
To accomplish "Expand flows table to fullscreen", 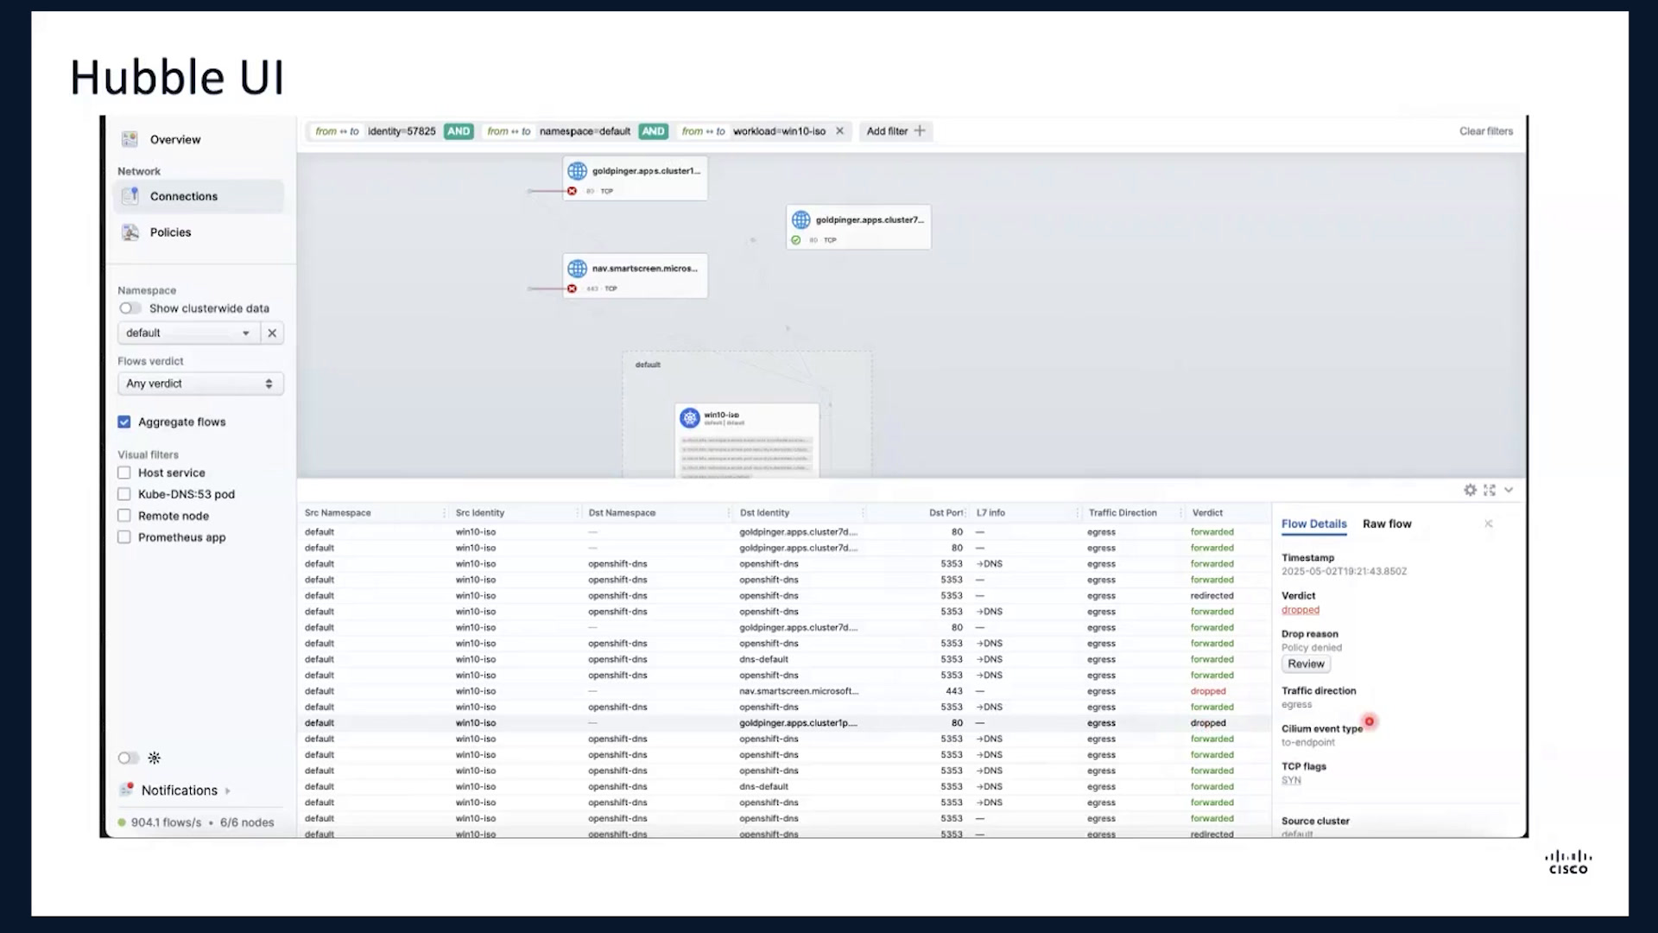I will [x=1490, y=490].
